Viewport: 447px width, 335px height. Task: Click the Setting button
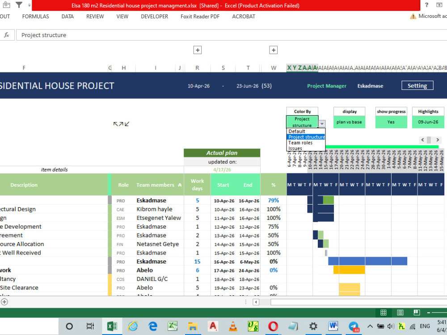click(417, 85)
